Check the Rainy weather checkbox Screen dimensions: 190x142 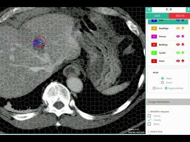tap(149, 124)
